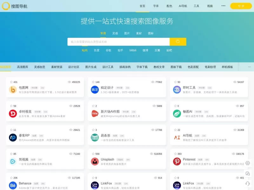Click the headphone customer-service icon
The width and height of the screenshot is (254, 190).
click(248, 183)
